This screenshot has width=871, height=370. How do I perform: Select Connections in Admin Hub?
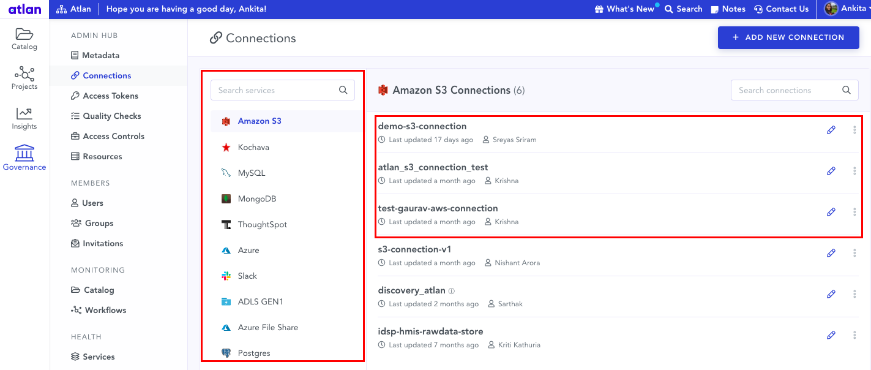point(101,75)
